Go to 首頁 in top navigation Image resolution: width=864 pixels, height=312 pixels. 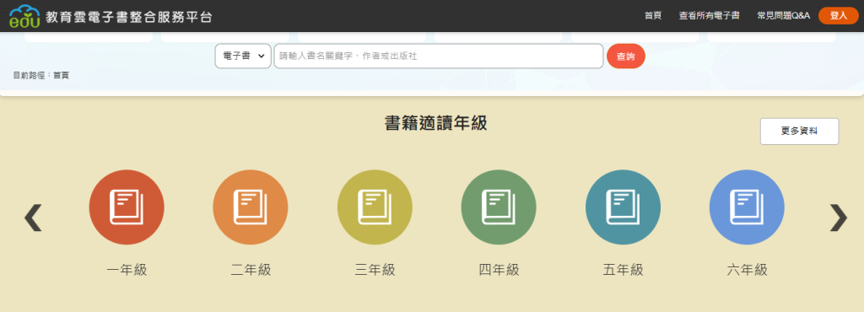[x=653, y=16]
